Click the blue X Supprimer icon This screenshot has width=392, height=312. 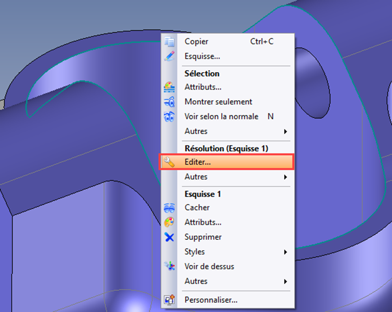(x=169, y=237)
